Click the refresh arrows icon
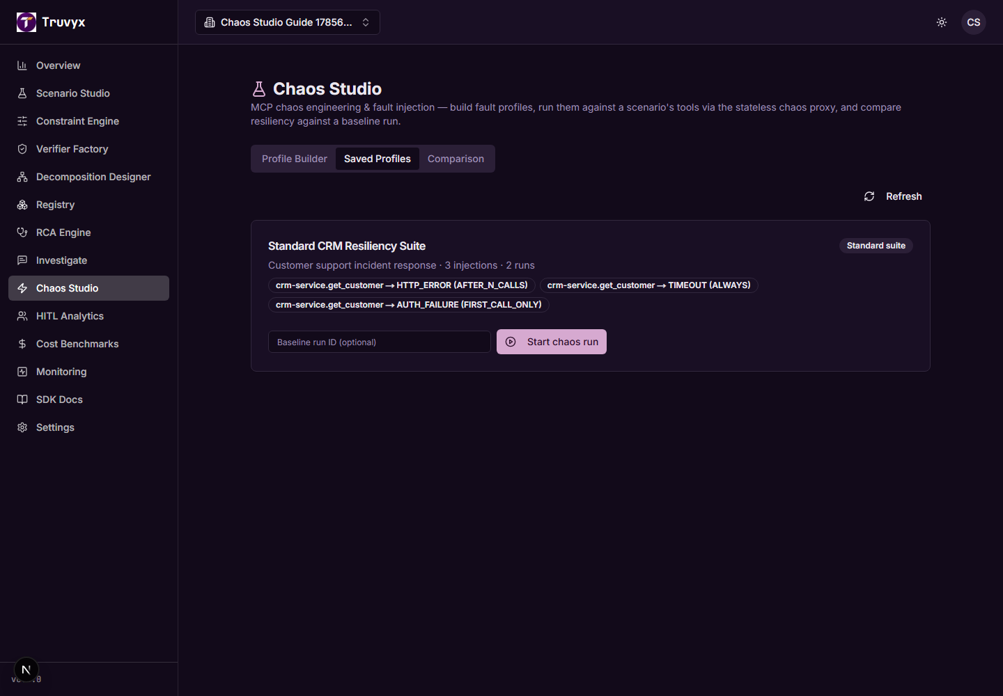Viewport: 1003px width, 696px height. click(x=869, y=196)
